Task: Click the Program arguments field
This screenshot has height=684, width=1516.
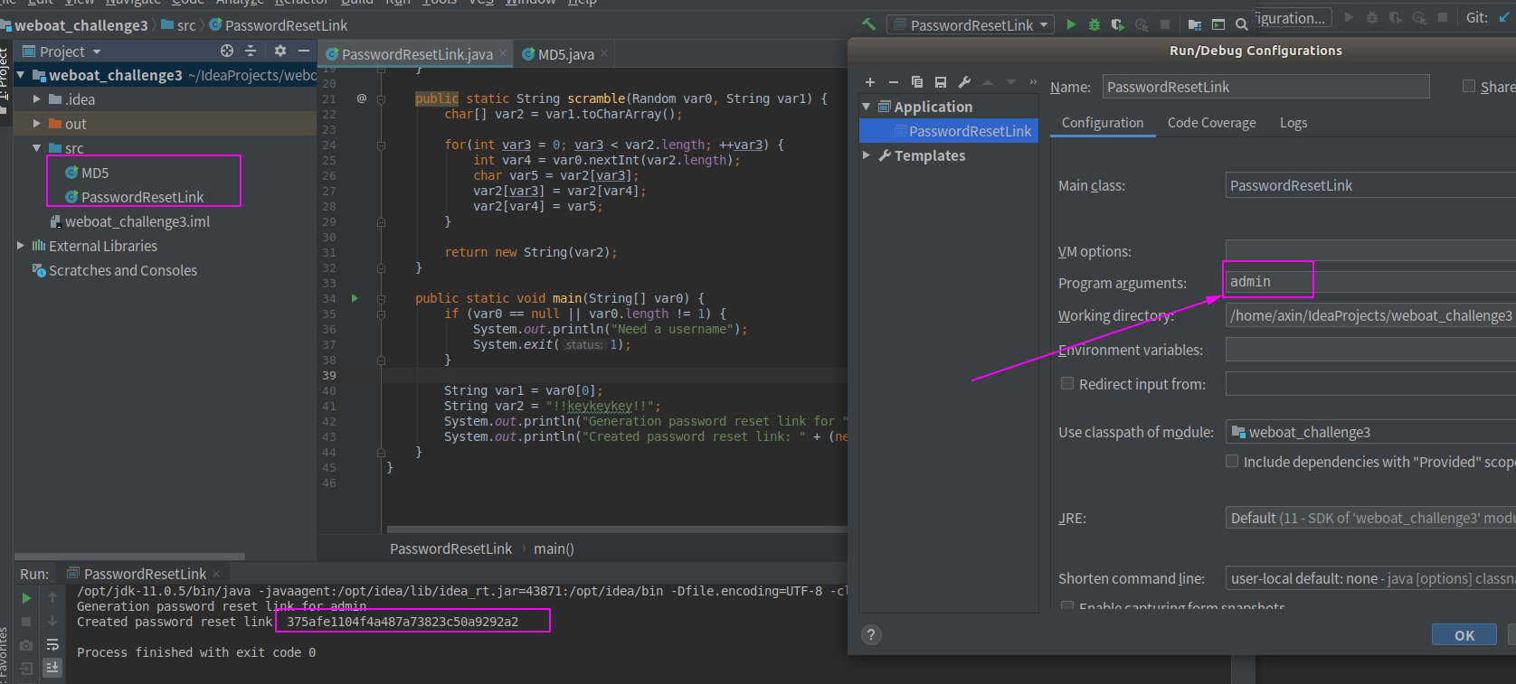Action: (x=1370, y=282)
